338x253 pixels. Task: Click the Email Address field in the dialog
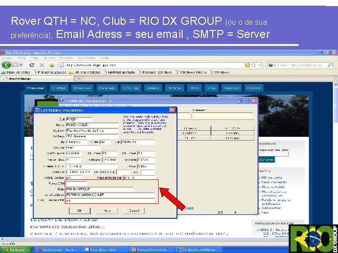point(110,195)
